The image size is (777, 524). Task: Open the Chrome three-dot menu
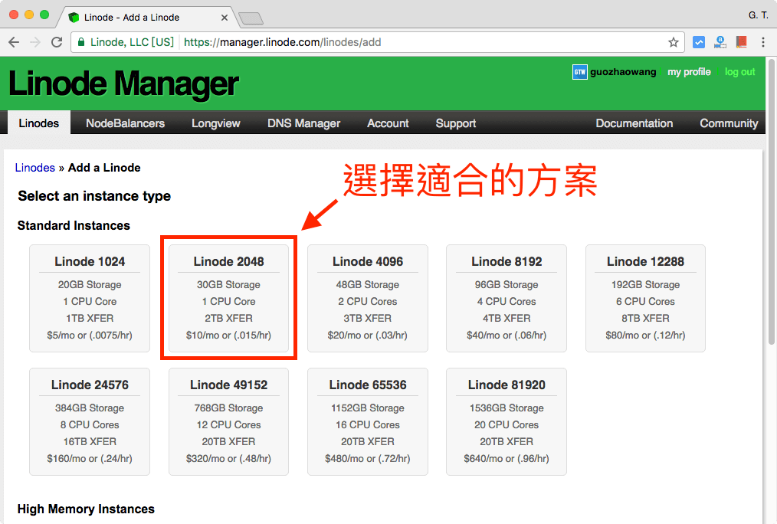point(764,42)
